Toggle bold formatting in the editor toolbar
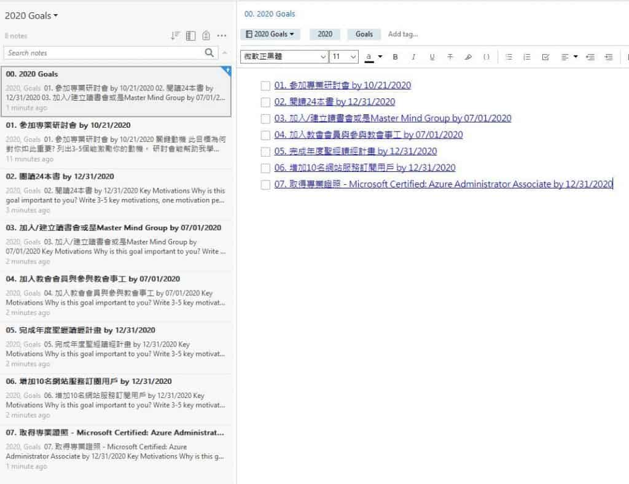The width and height of the screenshot is (629, 484). (395, 57)
